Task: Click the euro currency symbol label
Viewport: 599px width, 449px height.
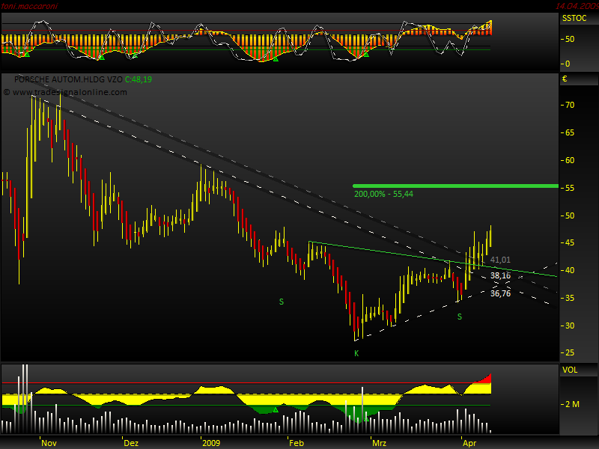Action: tap(565, 79)
